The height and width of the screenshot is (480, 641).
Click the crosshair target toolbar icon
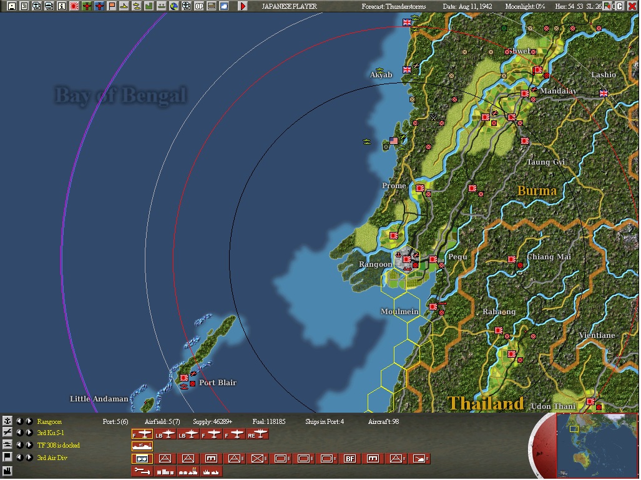tap(187, 6)
